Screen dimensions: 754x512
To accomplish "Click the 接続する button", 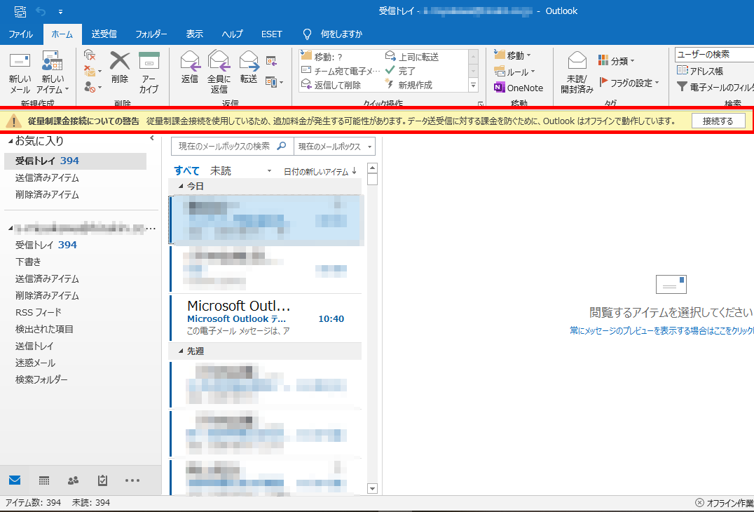I will (x=718, y=121).
